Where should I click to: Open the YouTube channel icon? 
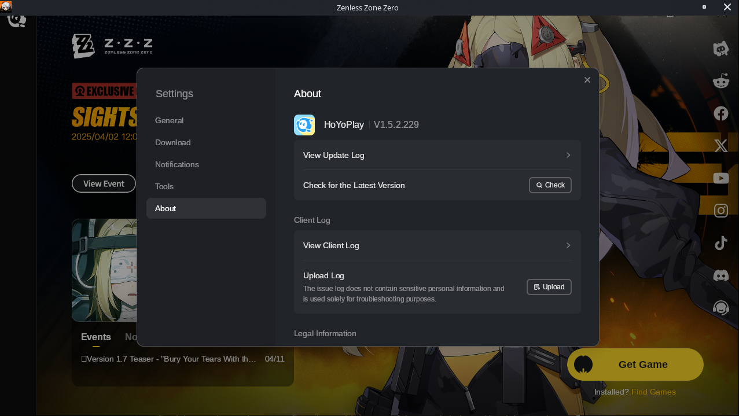coord(720,178)
